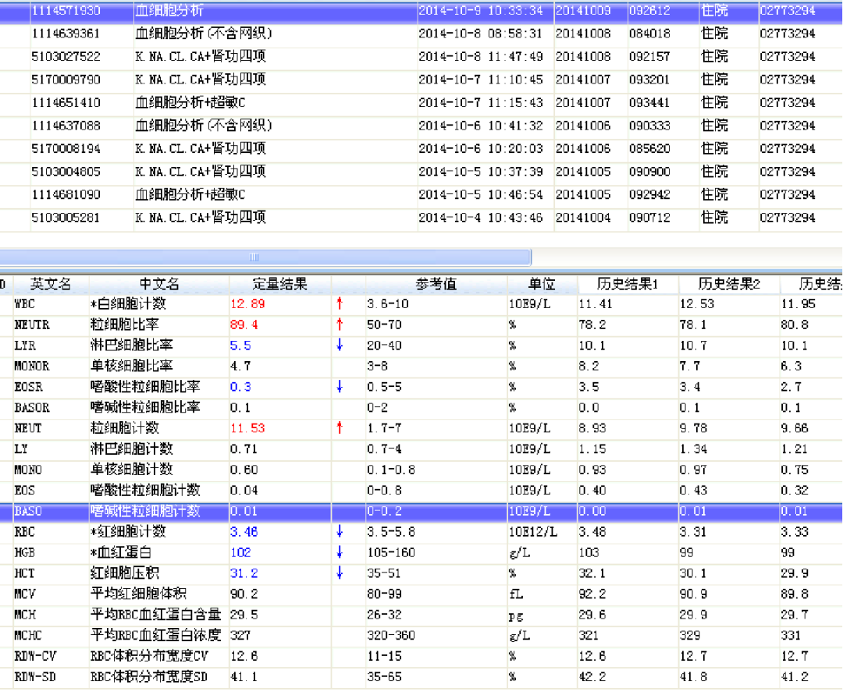Screen dimensions: 843x695
Task: Click the blue down arrow in HGB row
Action: tap(340, 552)
